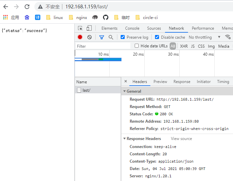Image resolution: width=233 pixels, height=181 pixels.
Task: Click the View source link
Action: 181,139
